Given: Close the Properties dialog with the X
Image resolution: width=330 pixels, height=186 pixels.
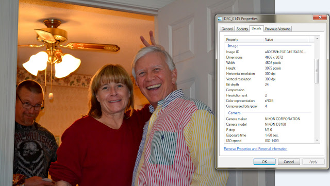Looking at the screenshot, I should [x=320, y=17].
